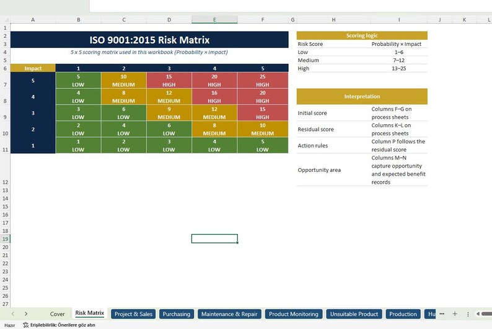Click the active cell E19
492x329 pixels.
tap(214, 239)
